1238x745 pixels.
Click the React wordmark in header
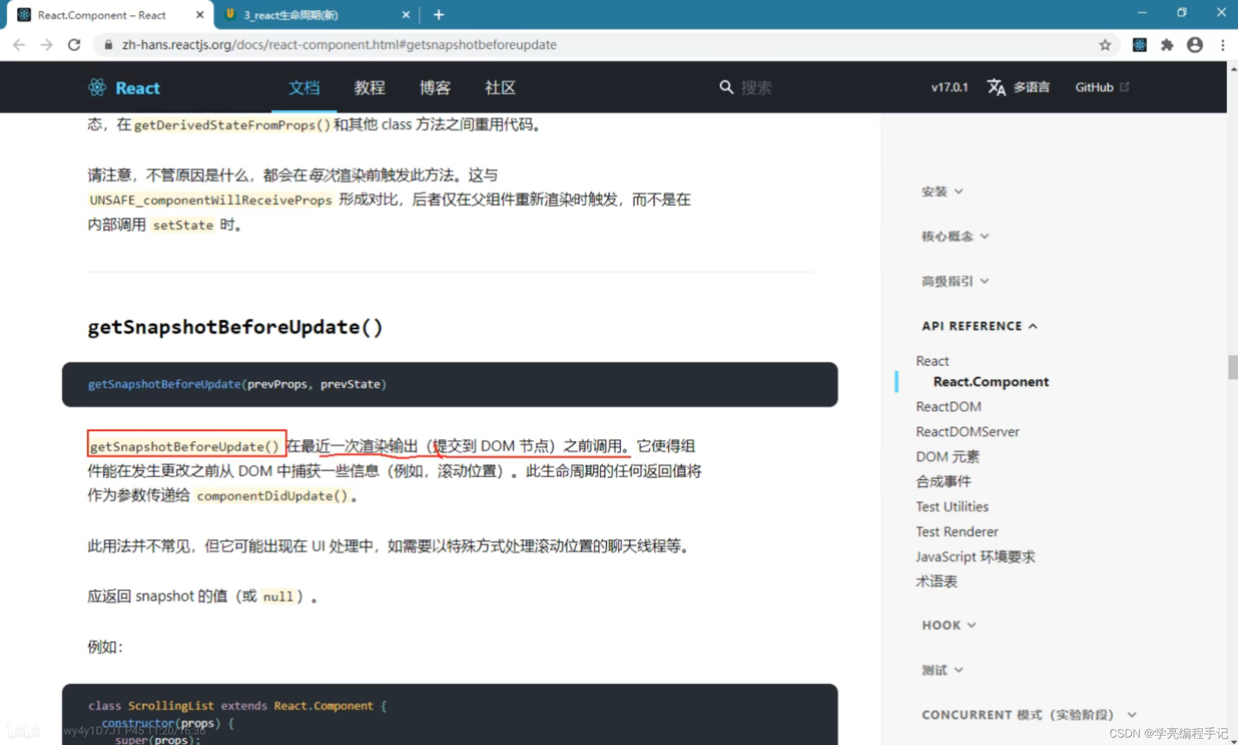click(138, 88)
